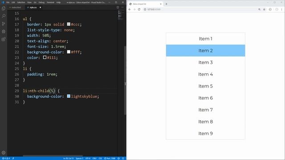Click the CSS language mode status
The height and width of the screenshot is (160, 285).
tap(100, 158)
